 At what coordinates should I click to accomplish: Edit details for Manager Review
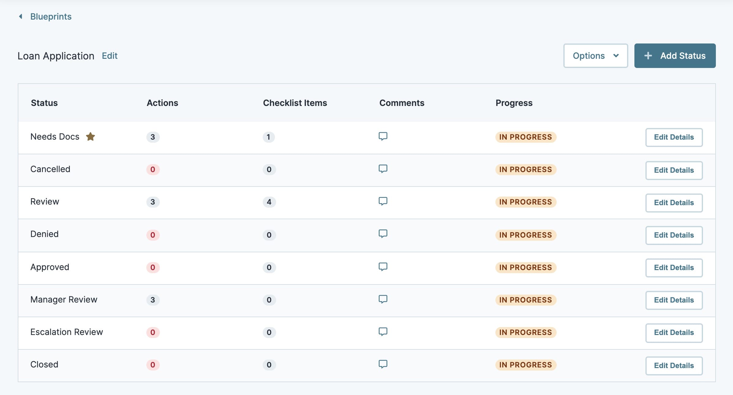[x=674, y=300]
